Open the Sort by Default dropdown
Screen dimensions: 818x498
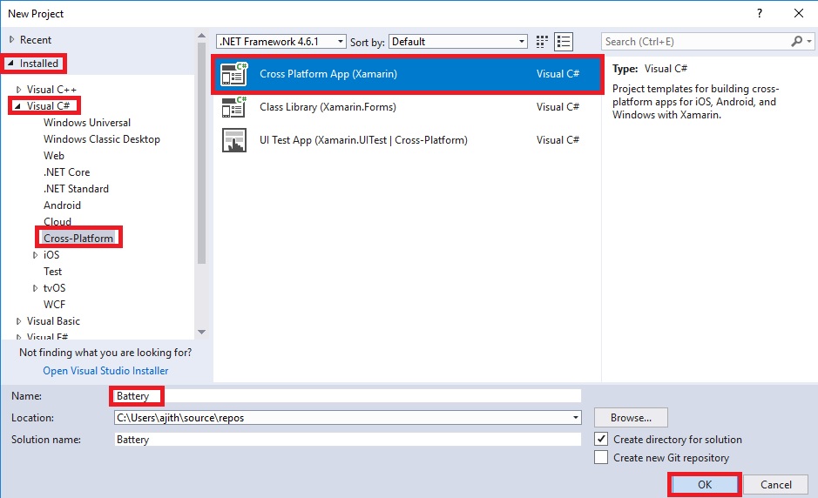click(458, 42)
